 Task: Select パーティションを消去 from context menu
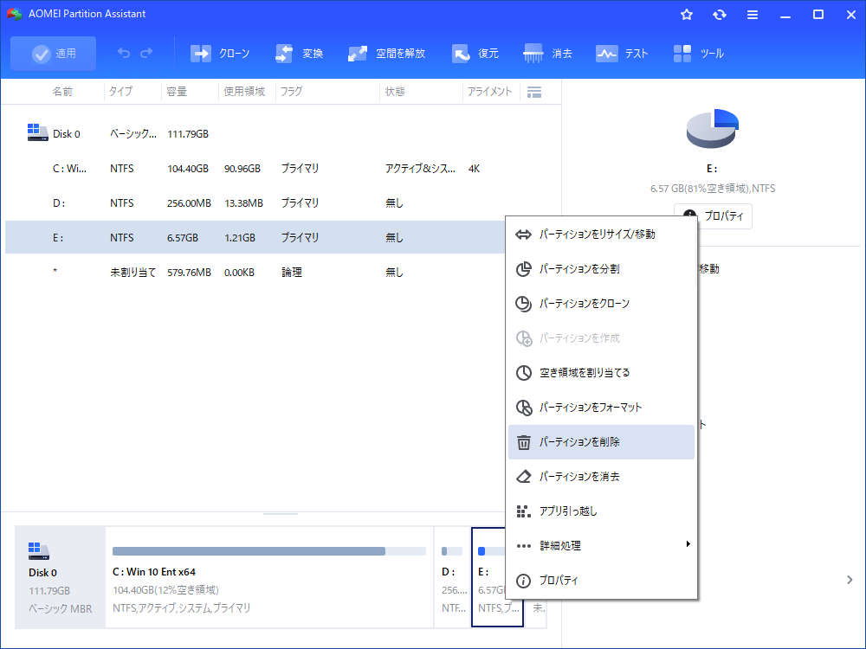(602, 476)
